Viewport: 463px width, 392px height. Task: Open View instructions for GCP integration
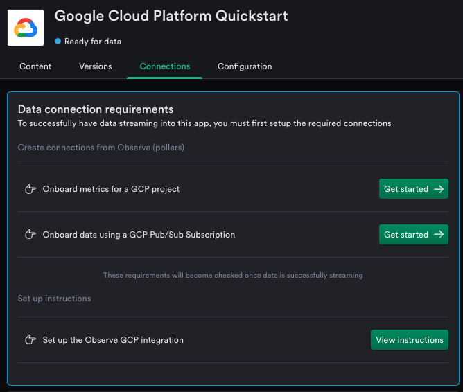pos(410,340)
